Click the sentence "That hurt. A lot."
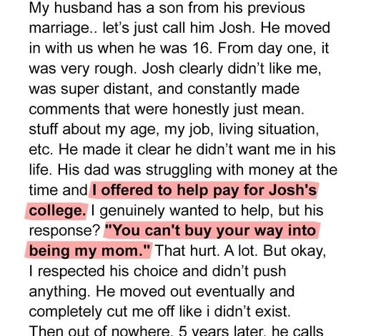366x336 pixels. point(207,251)
